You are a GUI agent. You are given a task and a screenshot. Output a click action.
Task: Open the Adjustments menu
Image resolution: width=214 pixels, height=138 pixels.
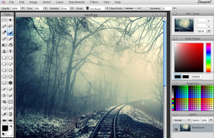77,2
